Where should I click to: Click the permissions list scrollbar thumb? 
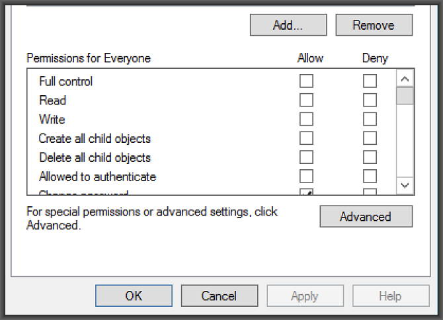click(405, 96)
